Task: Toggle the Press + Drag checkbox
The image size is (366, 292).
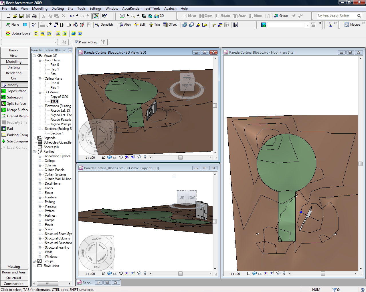Action: [x=77, y=42]
